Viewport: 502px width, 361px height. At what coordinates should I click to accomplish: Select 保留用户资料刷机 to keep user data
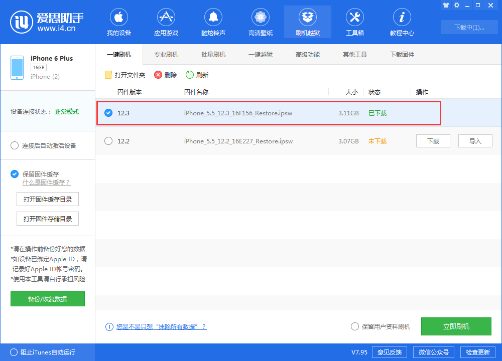point(355,326)
